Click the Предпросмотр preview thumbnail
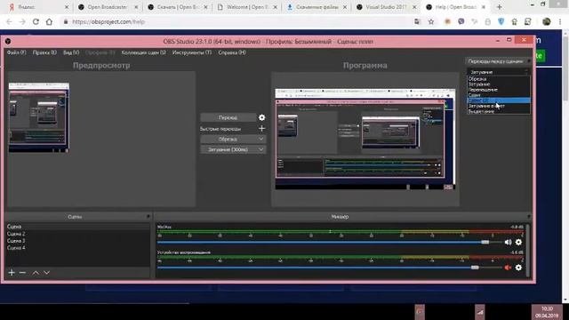The image size is (569, 320). pos(39,117)
